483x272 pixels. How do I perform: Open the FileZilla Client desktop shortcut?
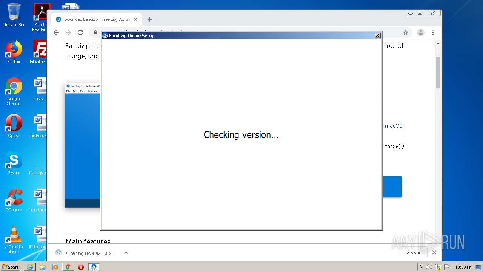[39, 52]
